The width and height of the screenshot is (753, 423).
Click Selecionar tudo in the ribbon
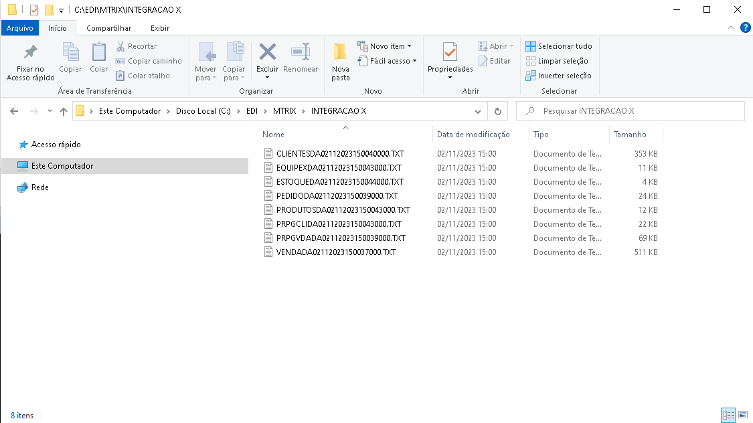pos(559,46)
